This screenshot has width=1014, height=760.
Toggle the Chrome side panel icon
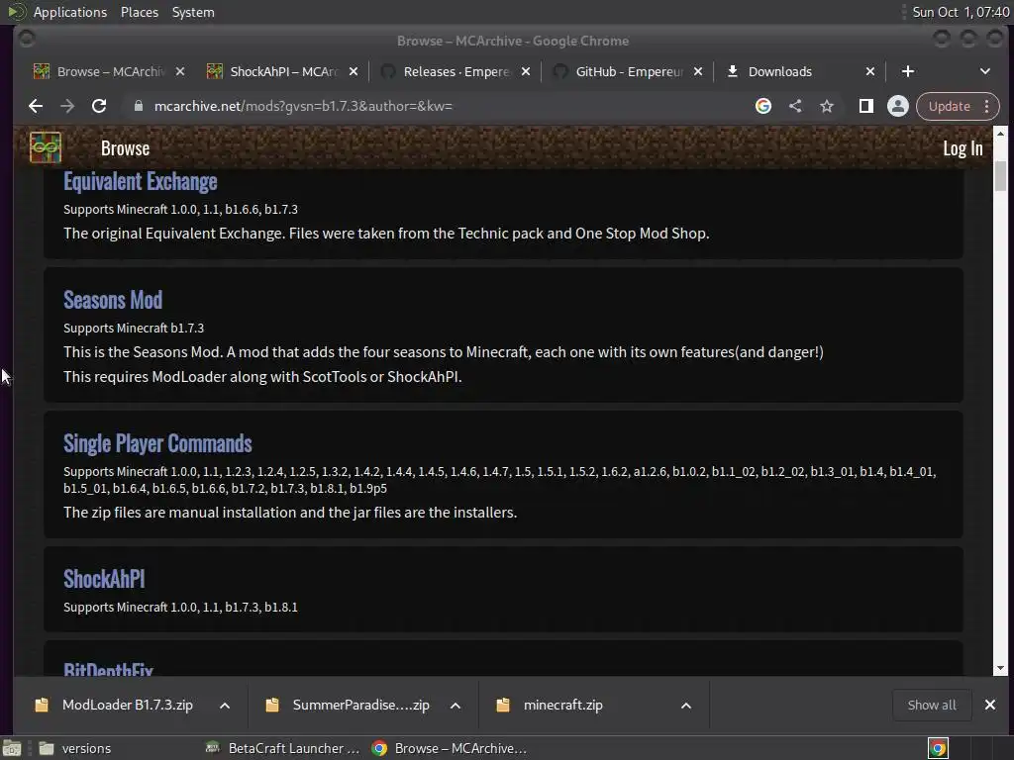[865, 106]
